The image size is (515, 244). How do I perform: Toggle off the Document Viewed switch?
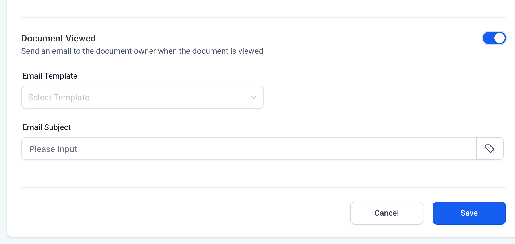[x=494, y=38]
